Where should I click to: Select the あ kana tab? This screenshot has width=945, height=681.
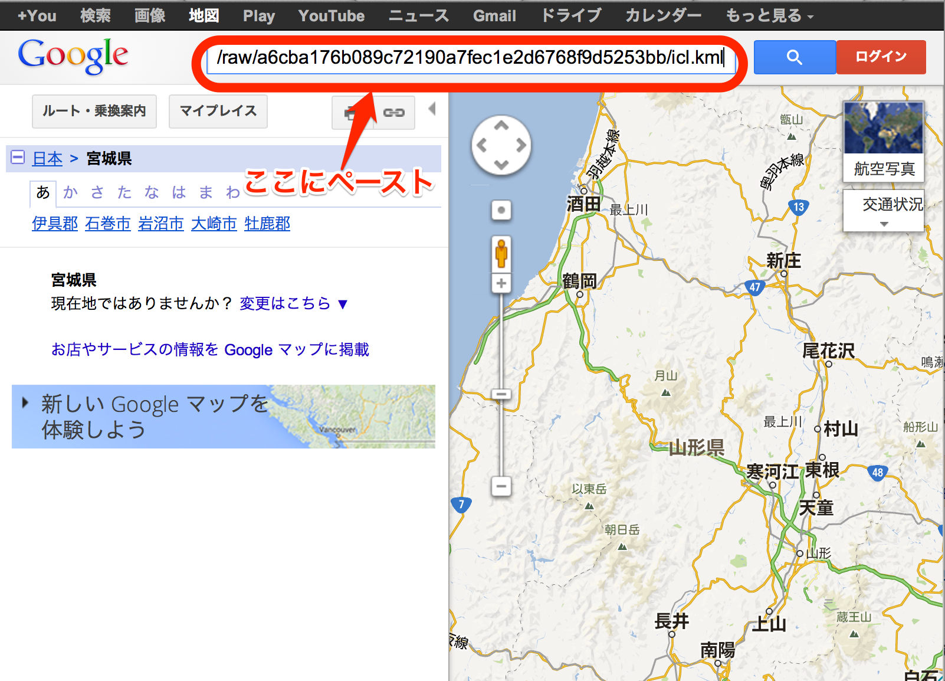point(43,193)
